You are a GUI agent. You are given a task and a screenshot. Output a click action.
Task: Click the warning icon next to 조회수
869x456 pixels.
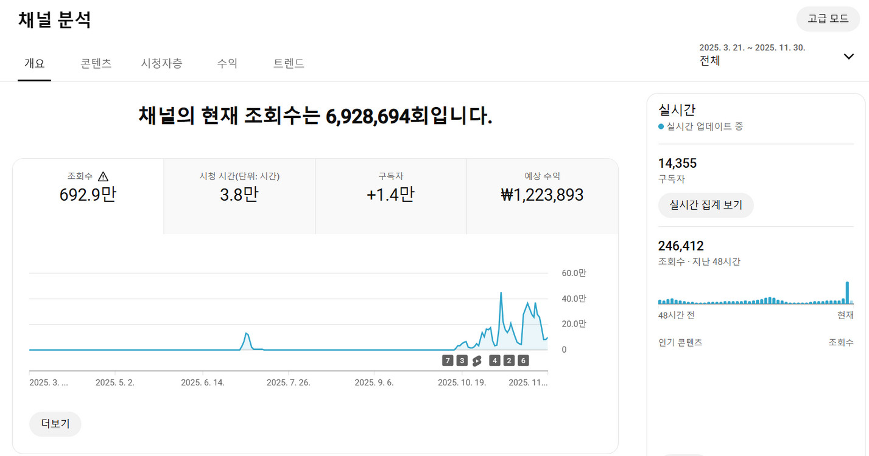pyautogui.click(x=104, y=176)
